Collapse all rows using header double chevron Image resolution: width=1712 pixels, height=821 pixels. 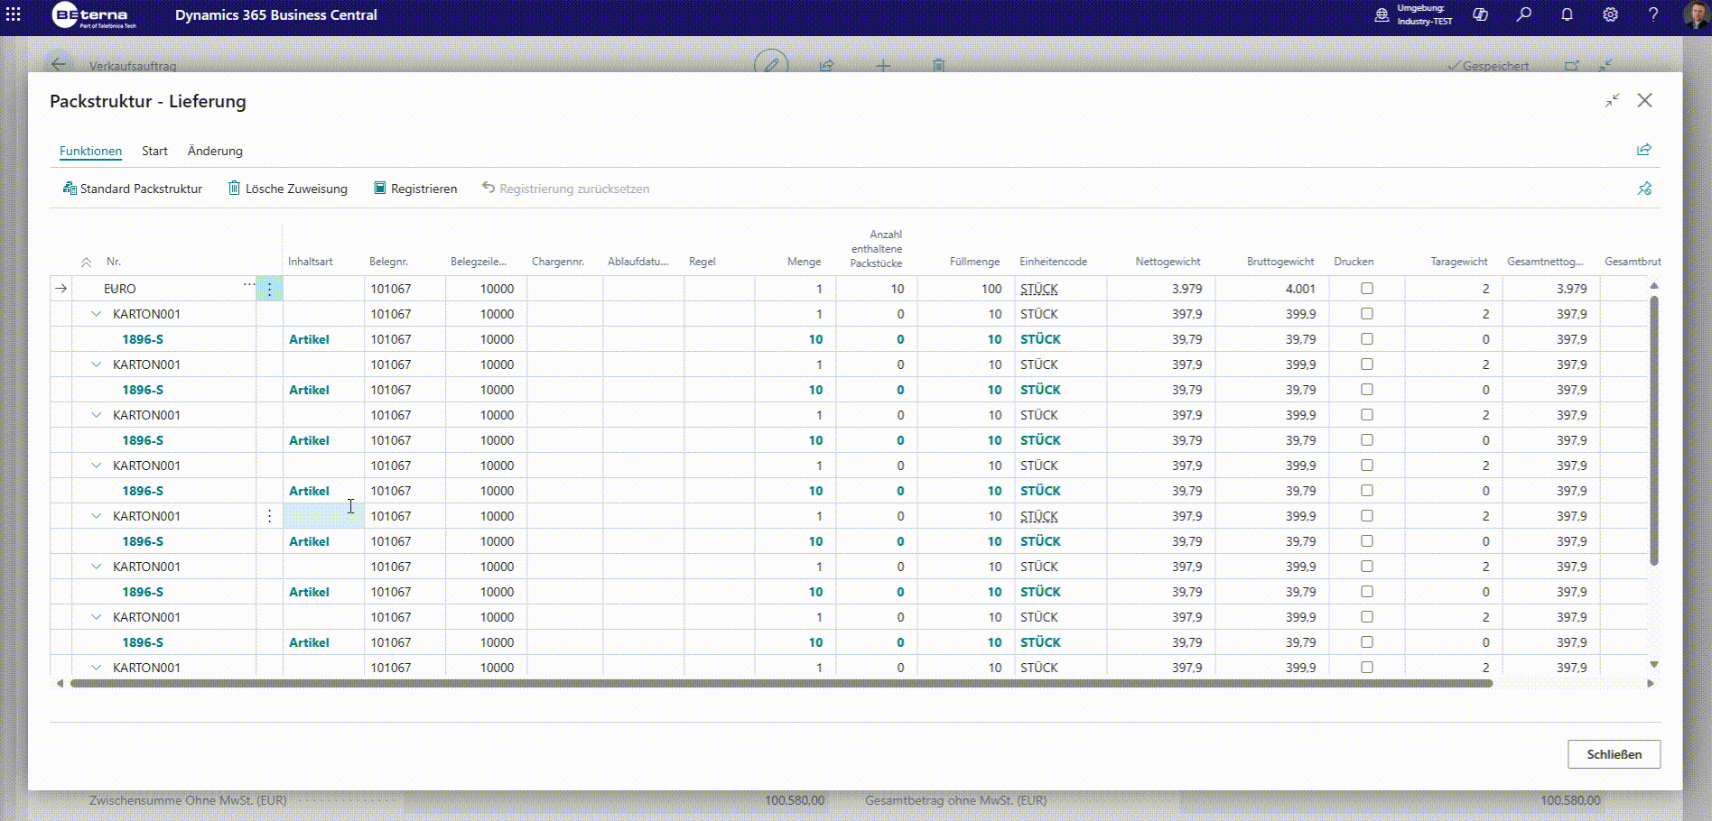[86, 262]
